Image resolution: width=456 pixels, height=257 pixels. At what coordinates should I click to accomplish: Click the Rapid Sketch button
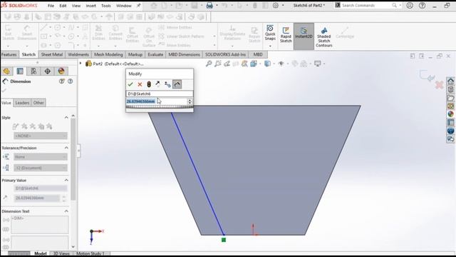tap(286, 35)
